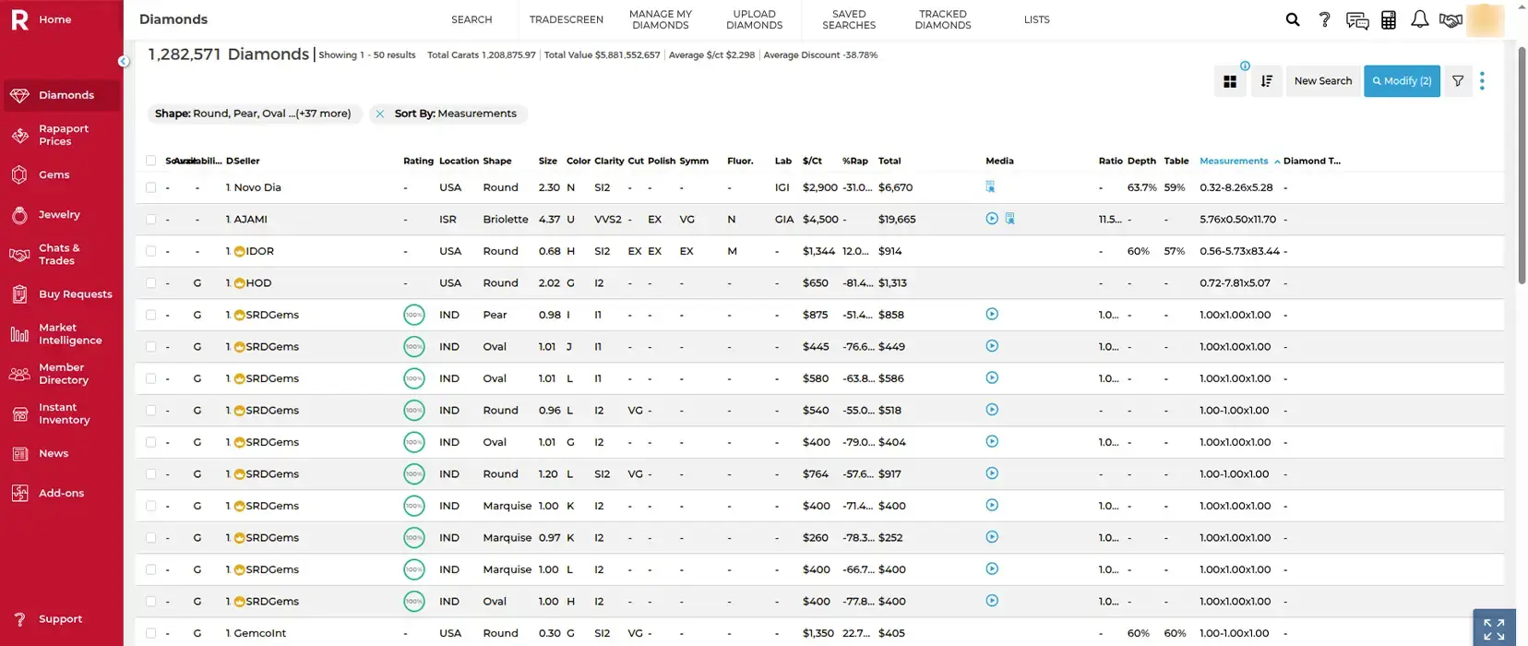Select the IDOR row checkbox
1528x646 pixels.
click(x=151, y=251)
